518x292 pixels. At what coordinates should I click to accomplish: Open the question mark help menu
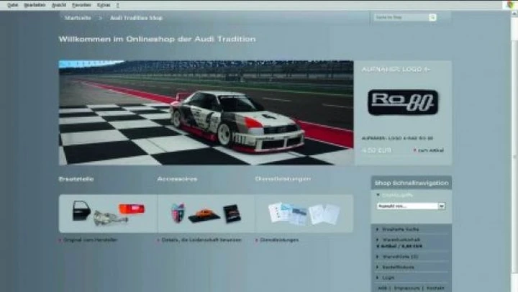click(x=118, y=5)
